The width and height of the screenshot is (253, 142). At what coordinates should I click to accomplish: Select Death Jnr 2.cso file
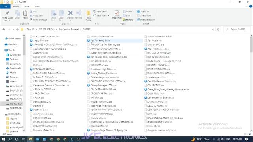(39, 110)
